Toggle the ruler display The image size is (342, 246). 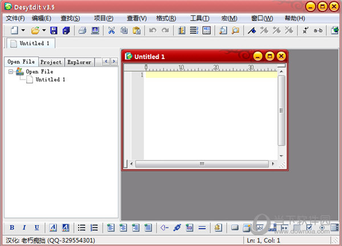pyautogui.click(x=181, y=30)
